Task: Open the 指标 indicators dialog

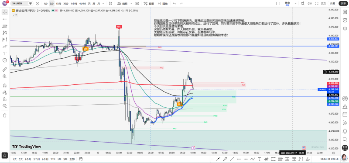Action: click(x=122, y=3)
